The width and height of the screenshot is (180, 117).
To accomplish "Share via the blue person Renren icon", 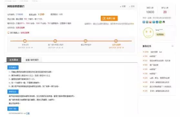I will pos(157,22).
